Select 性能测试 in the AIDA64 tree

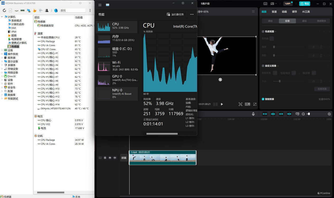(13, 99)
